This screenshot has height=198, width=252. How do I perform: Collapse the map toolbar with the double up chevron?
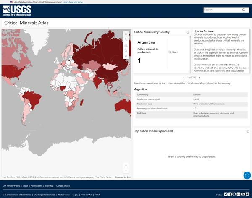coord(126,34)
